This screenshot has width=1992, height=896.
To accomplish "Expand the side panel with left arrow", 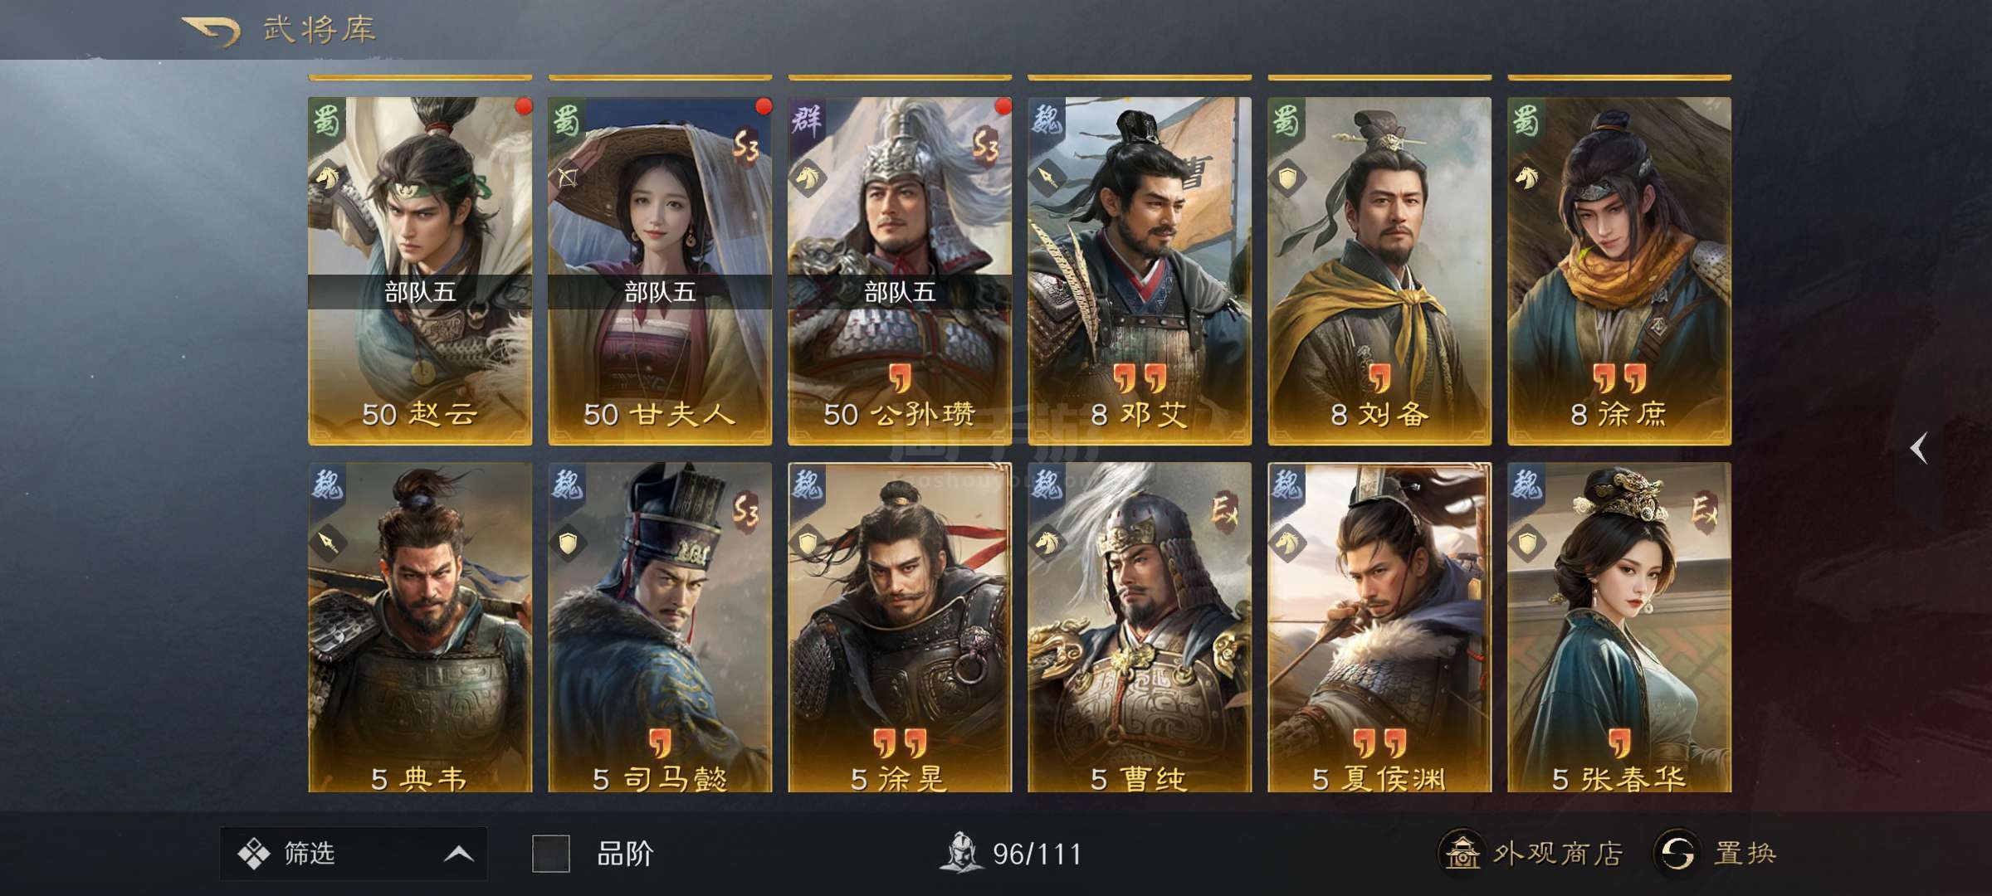I will [x=1918, y=448].
